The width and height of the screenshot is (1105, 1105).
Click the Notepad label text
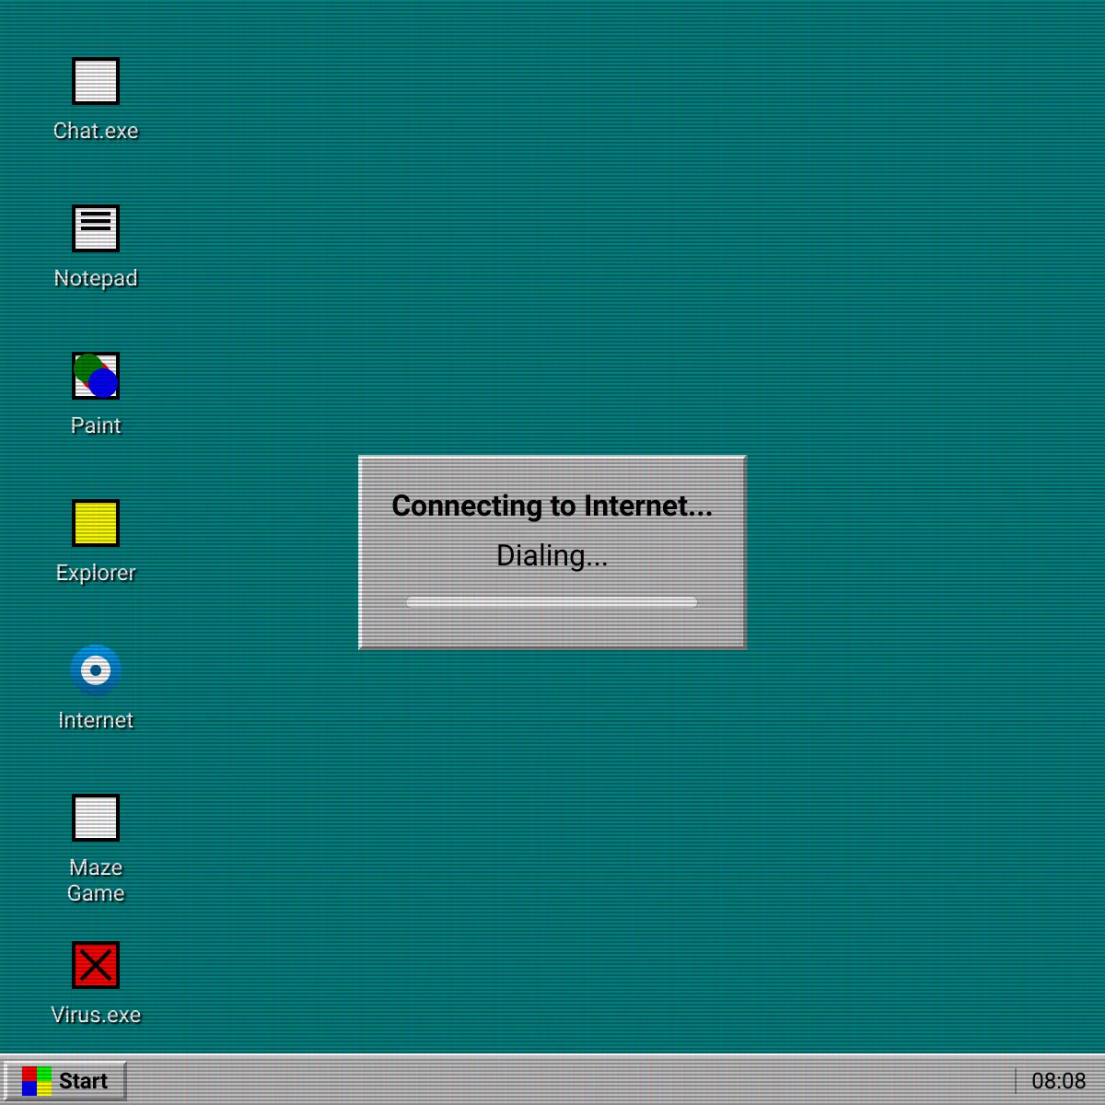click(x=96, y=278)
